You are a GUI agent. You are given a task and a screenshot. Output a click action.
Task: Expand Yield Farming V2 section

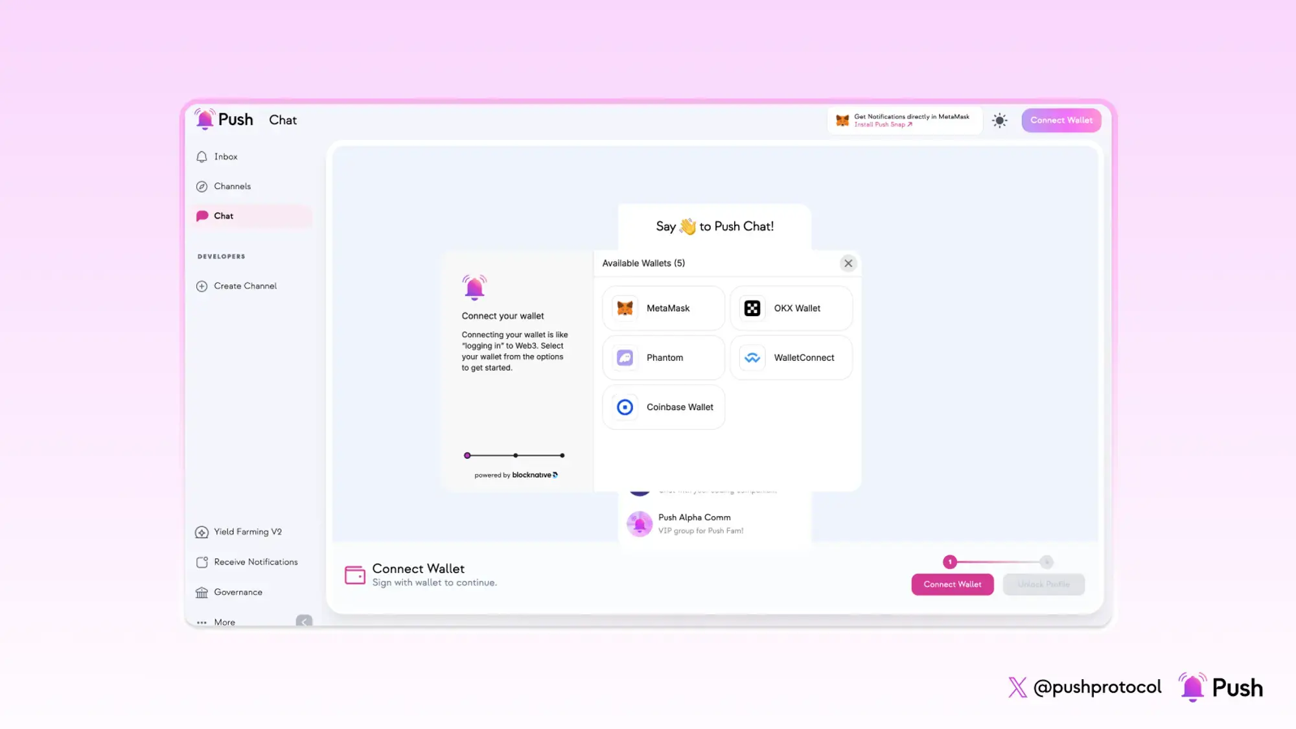coord(248,531)
